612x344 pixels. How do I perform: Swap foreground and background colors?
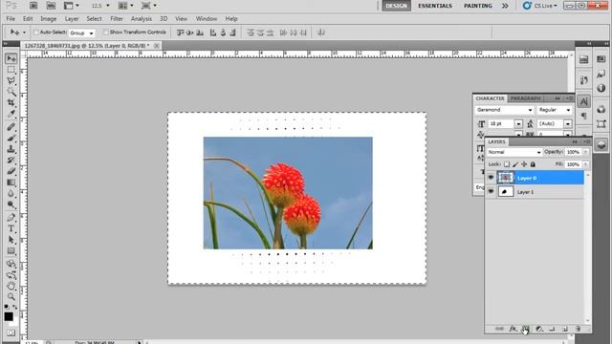click(x=15, y=307)
